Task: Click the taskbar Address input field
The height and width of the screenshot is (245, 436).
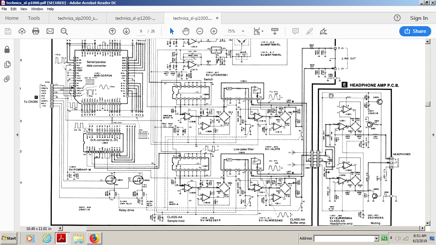Action: (x=344, y=239)
